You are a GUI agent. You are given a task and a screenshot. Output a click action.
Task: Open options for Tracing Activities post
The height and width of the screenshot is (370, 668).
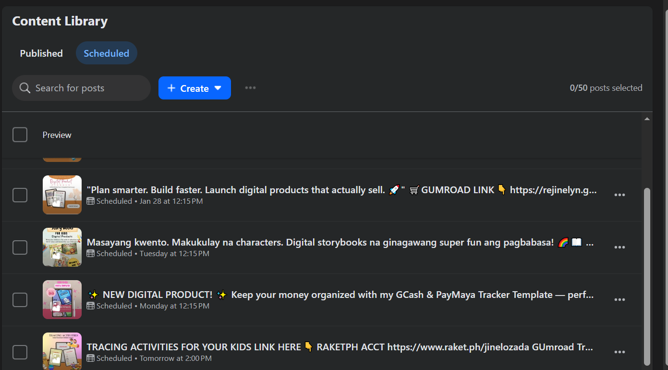[x=619, y=352]
